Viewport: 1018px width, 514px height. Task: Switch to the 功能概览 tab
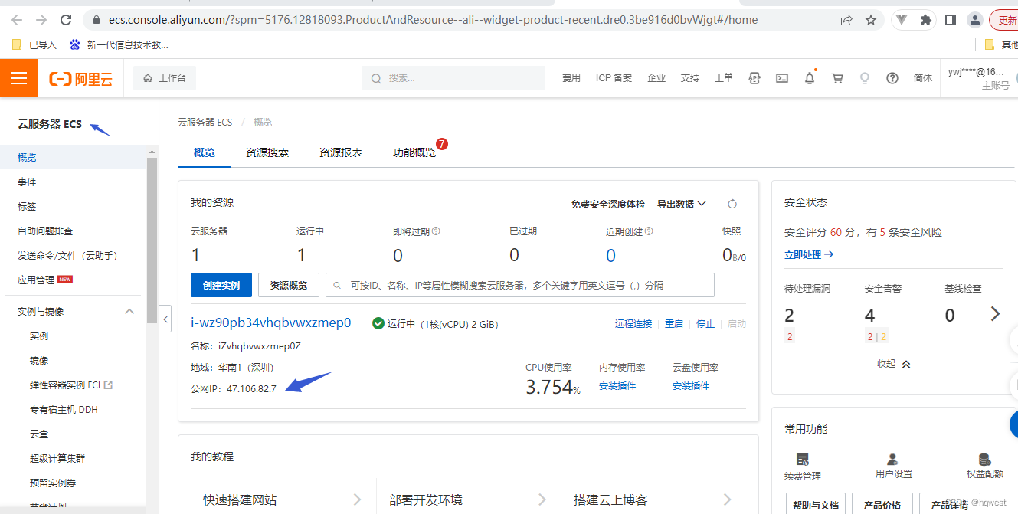click(x=414, y=152)
